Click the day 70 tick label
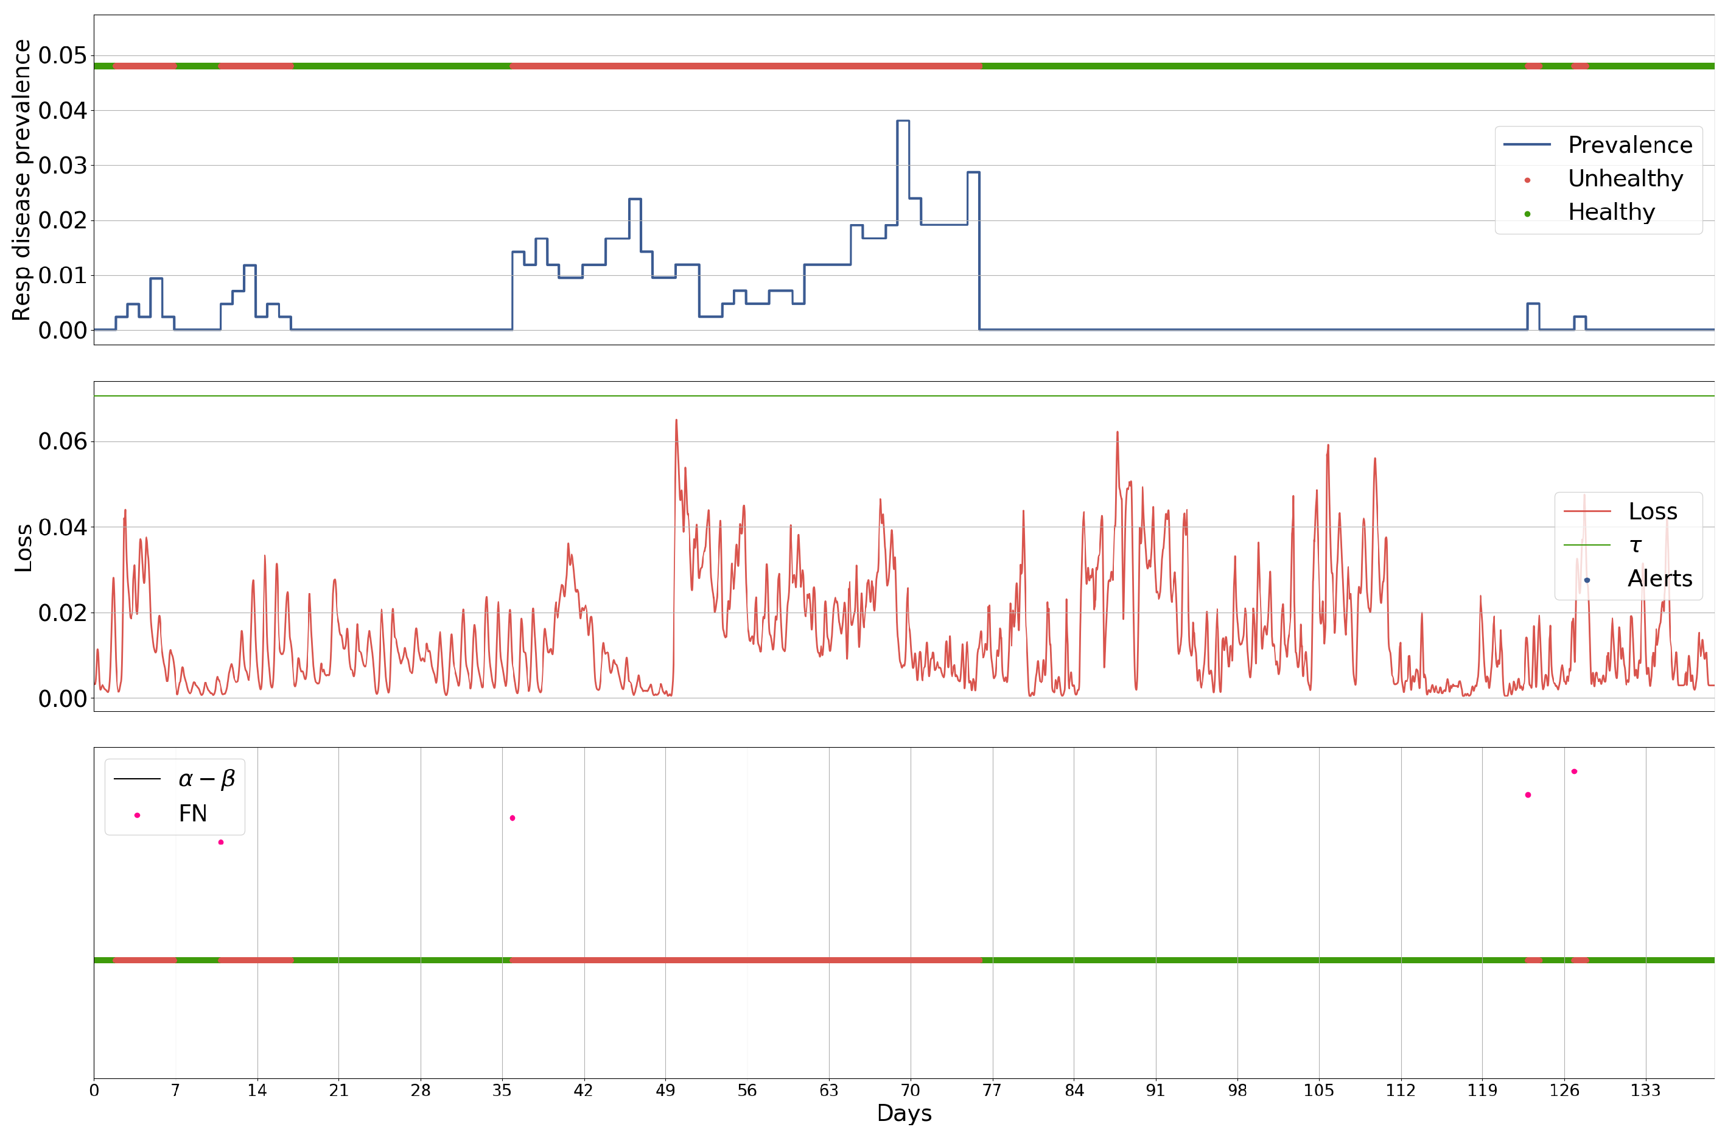The image size is (1725, 1138). pyautogui.click(x=911, y=1091)
